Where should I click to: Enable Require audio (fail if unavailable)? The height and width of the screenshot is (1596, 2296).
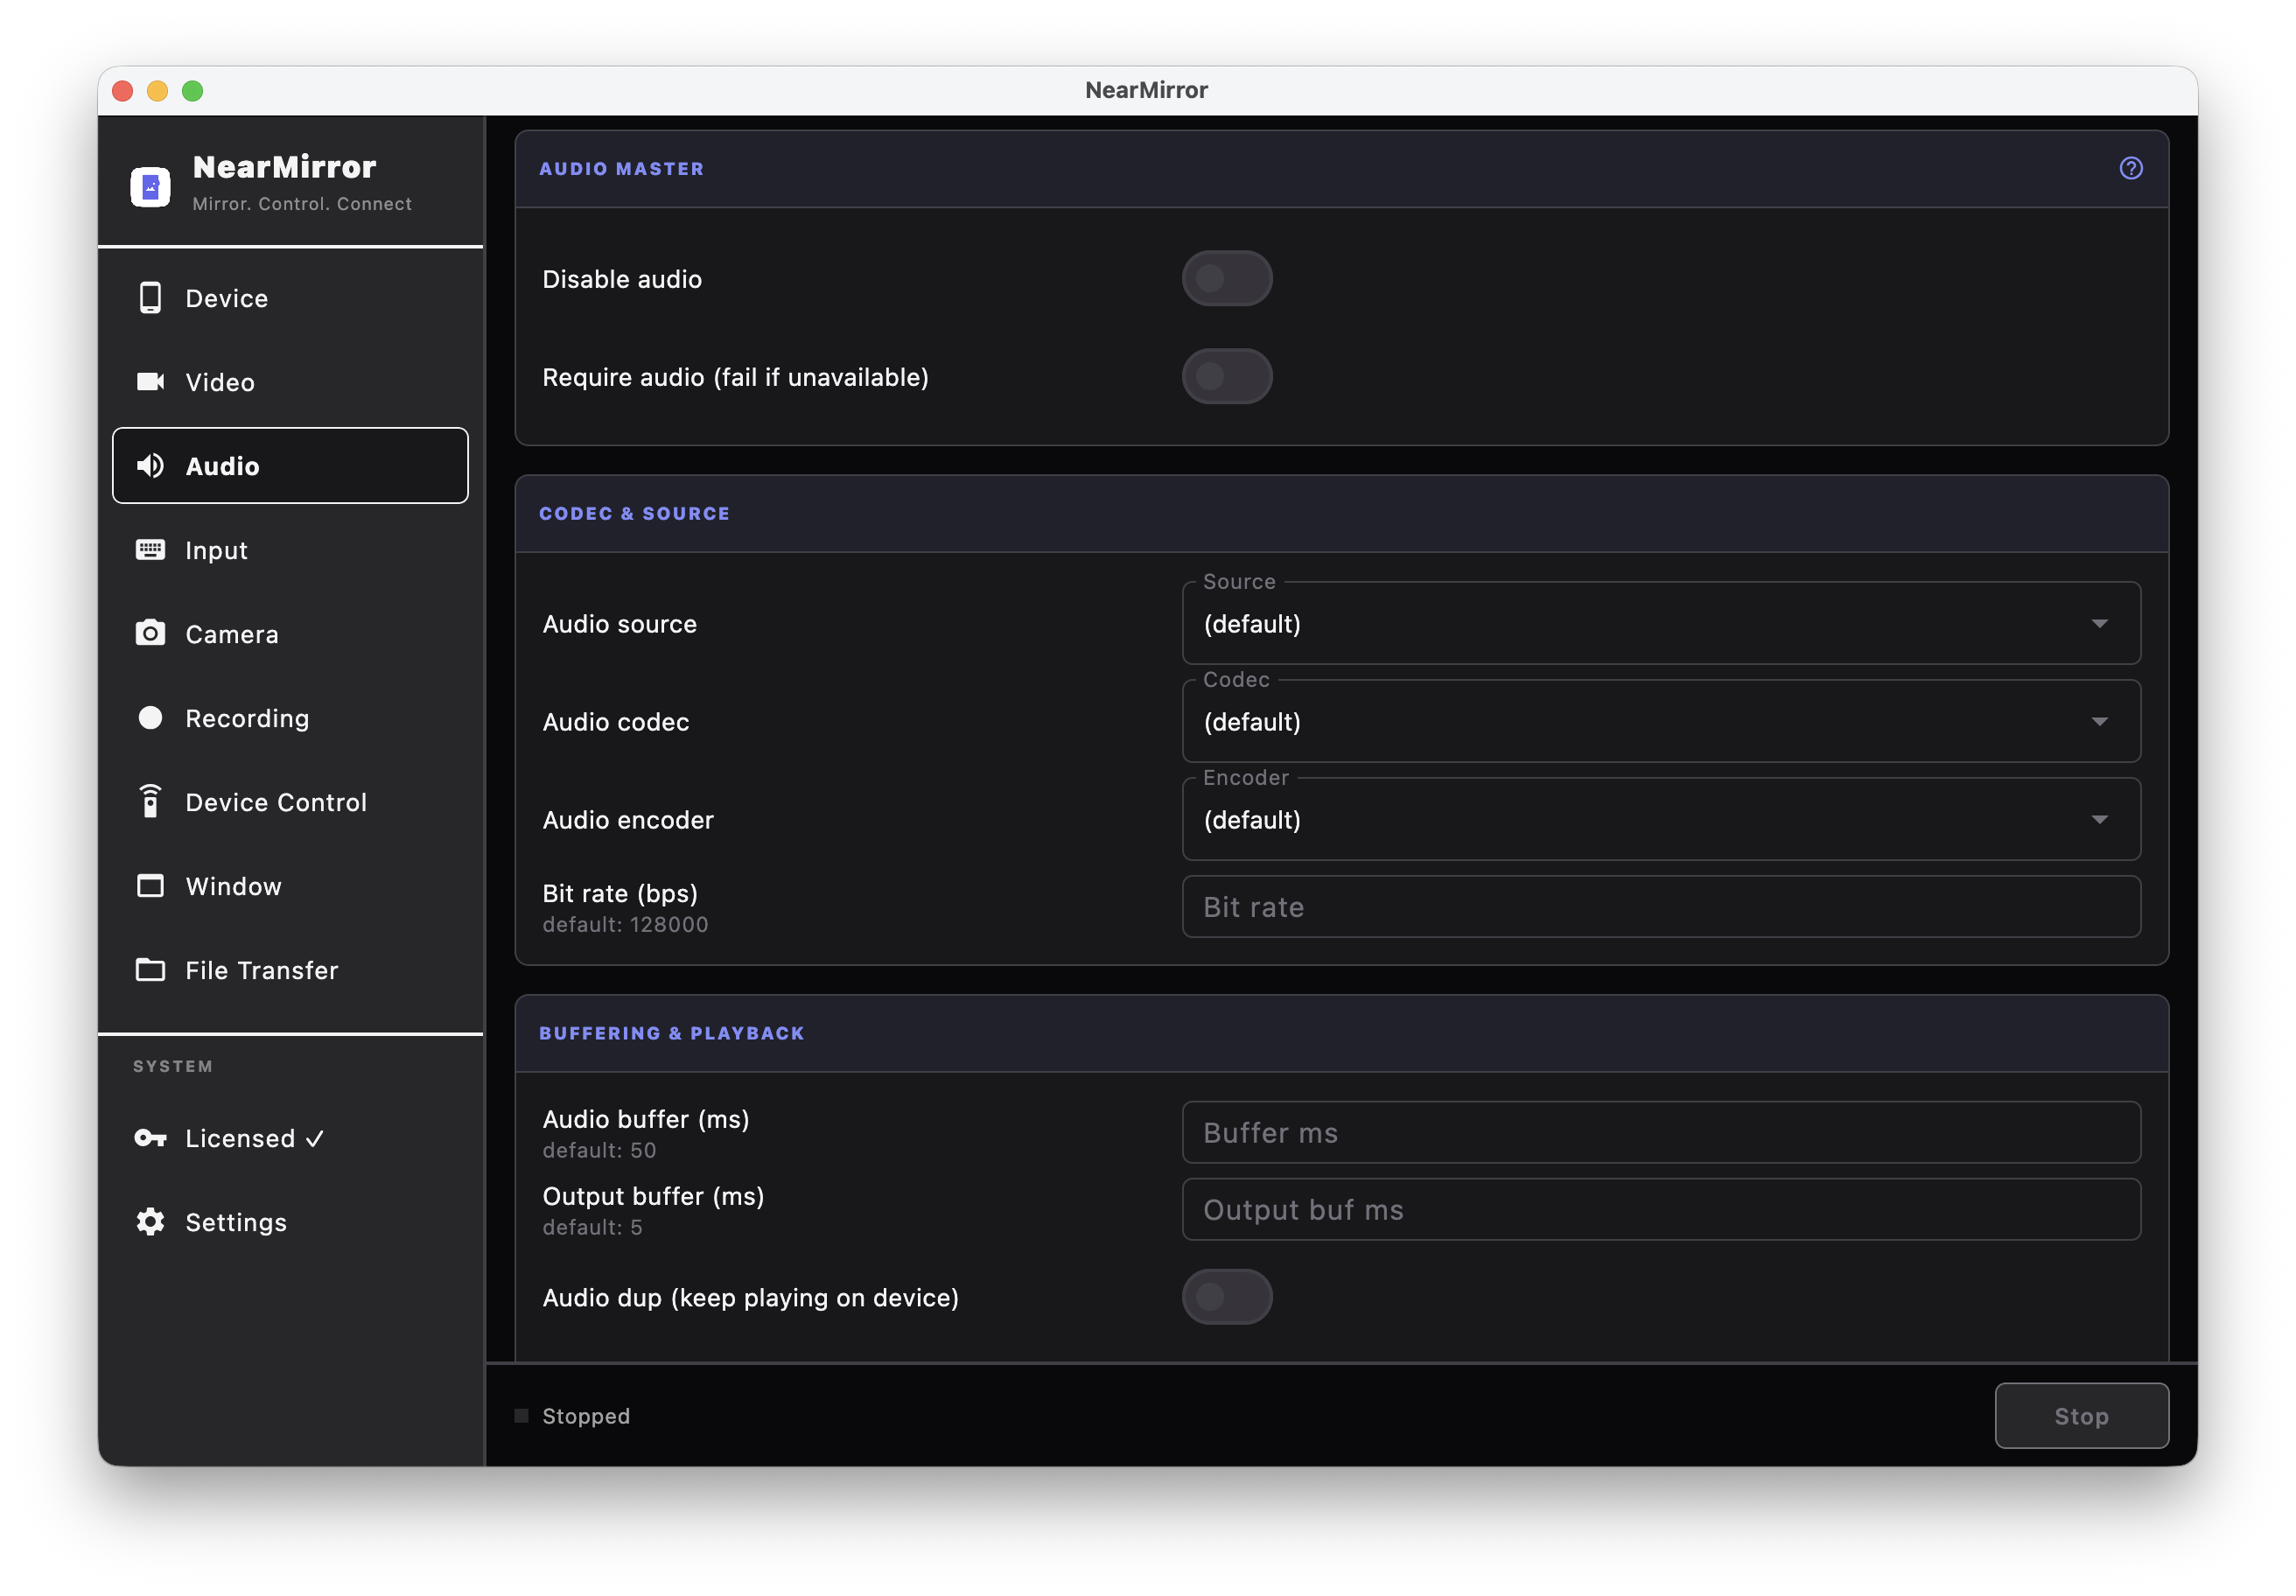[x=1227, y=377]
